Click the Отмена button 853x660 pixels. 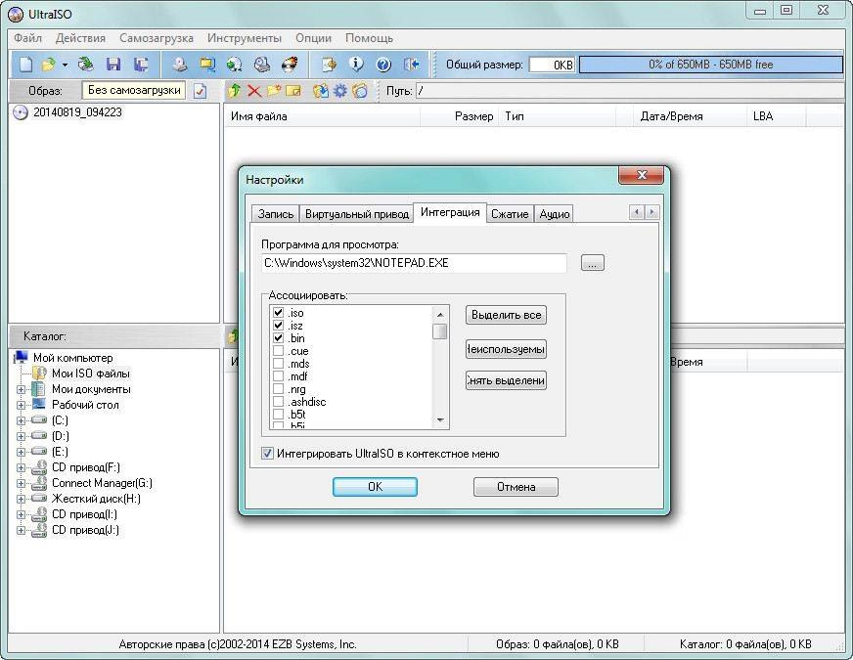(x=516, y=487)
